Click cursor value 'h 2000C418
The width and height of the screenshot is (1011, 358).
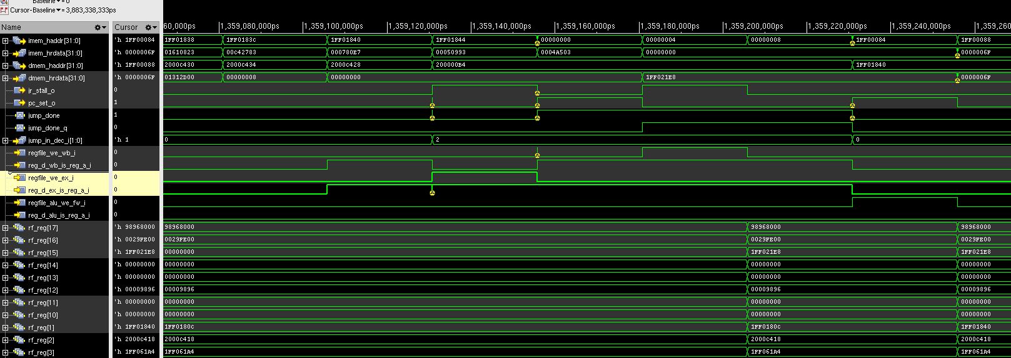tap(135, 339)
